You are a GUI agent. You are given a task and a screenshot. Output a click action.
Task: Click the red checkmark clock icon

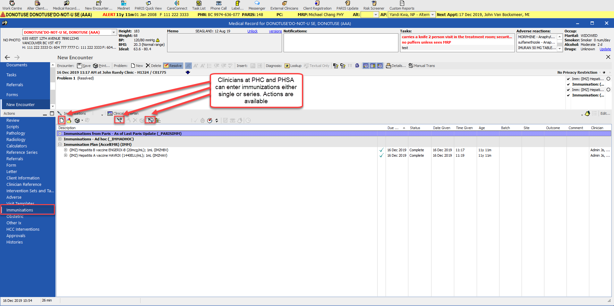[x=210, y=120]
